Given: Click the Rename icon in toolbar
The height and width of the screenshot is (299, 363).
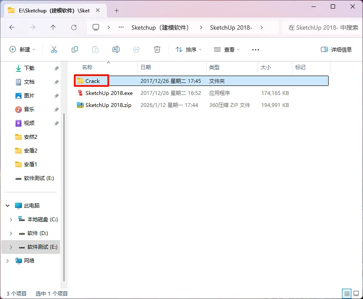Looking at the screenshot, I should 116,49.
